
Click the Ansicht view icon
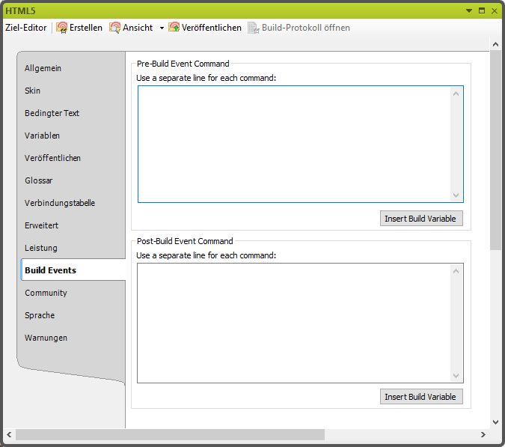[x=115, y=28]
